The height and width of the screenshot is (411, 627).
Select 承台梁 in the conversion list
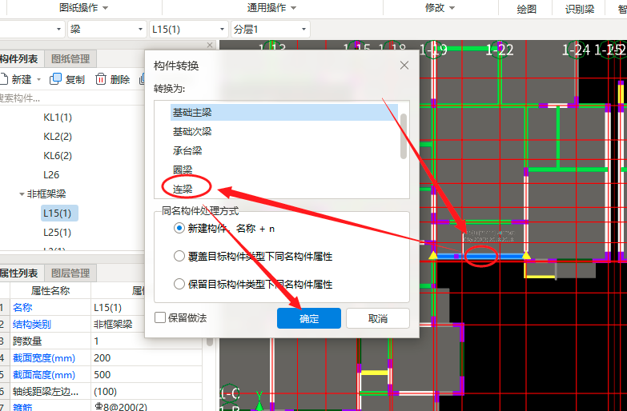(x=187, y=150)
